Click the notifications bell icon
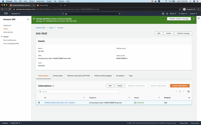Image resolution: width=201 pixels, height=125 pixels. 167,14
